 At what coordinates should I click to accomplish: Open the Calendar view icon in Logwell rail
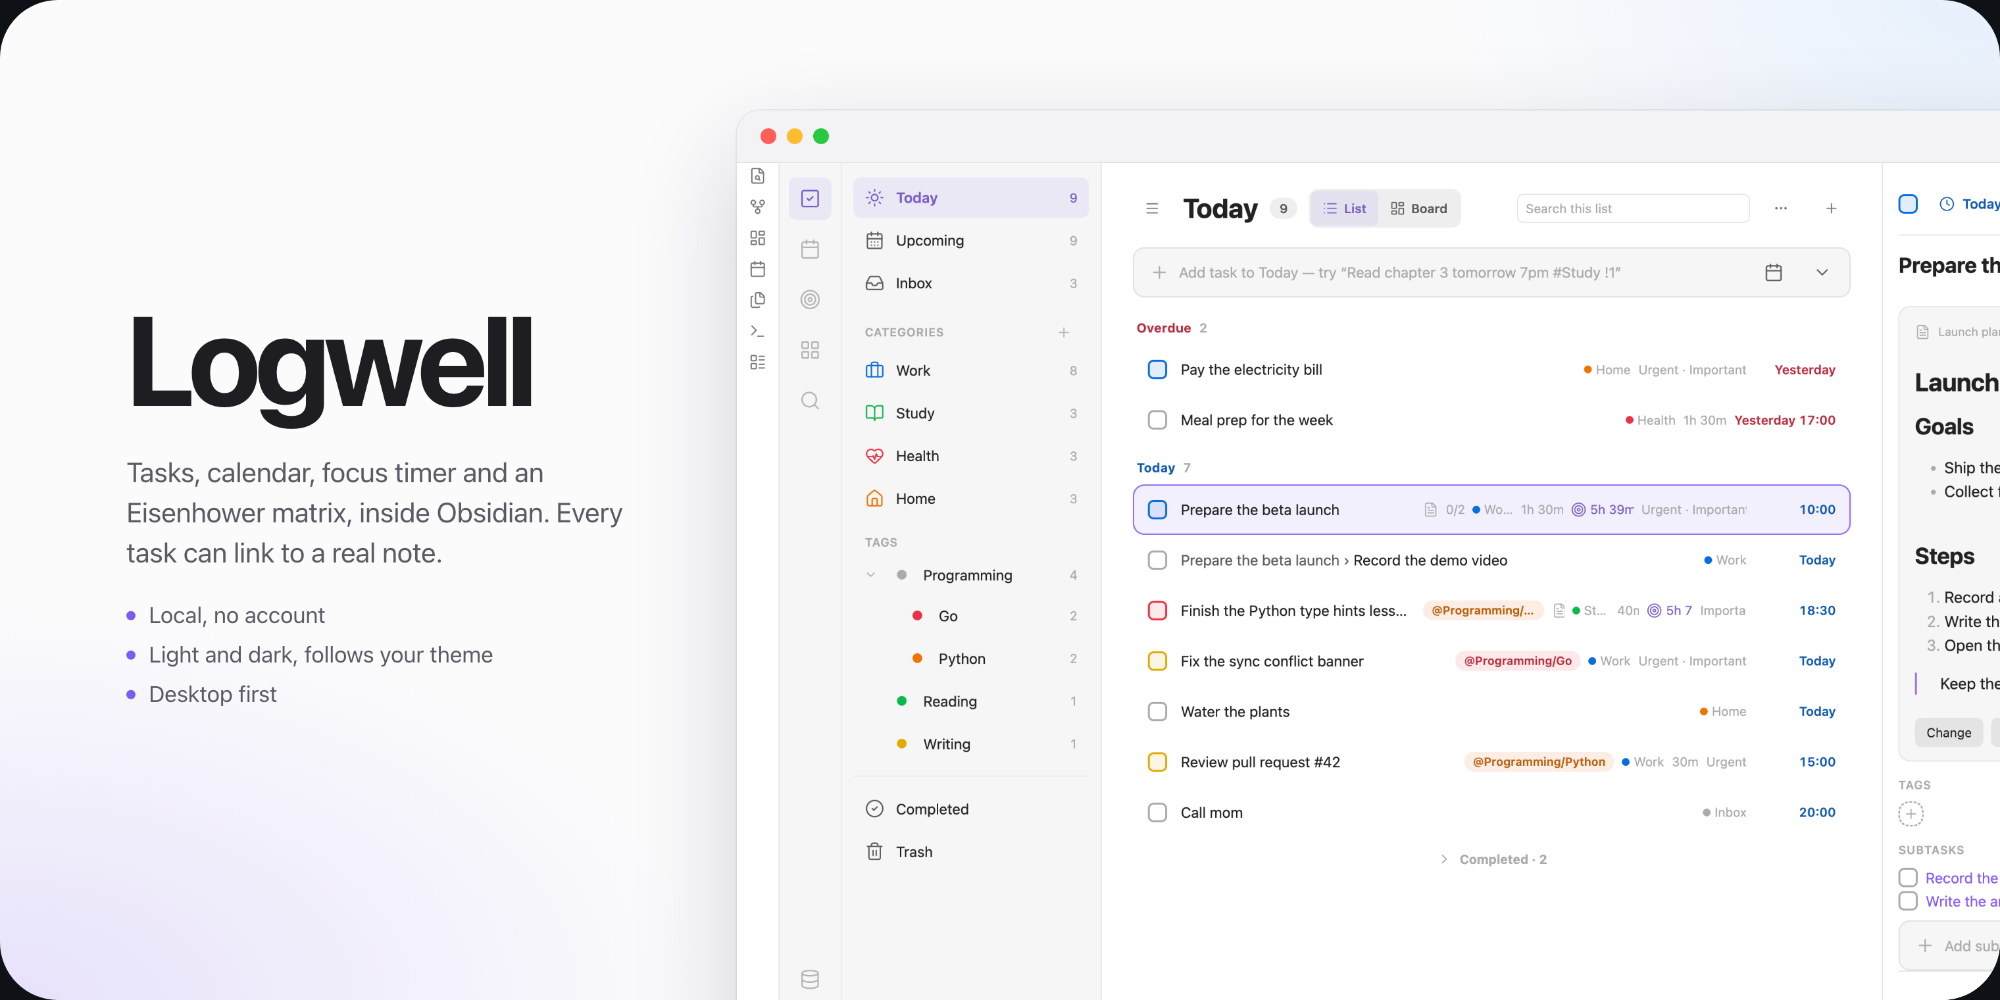[x=810, y=249]
